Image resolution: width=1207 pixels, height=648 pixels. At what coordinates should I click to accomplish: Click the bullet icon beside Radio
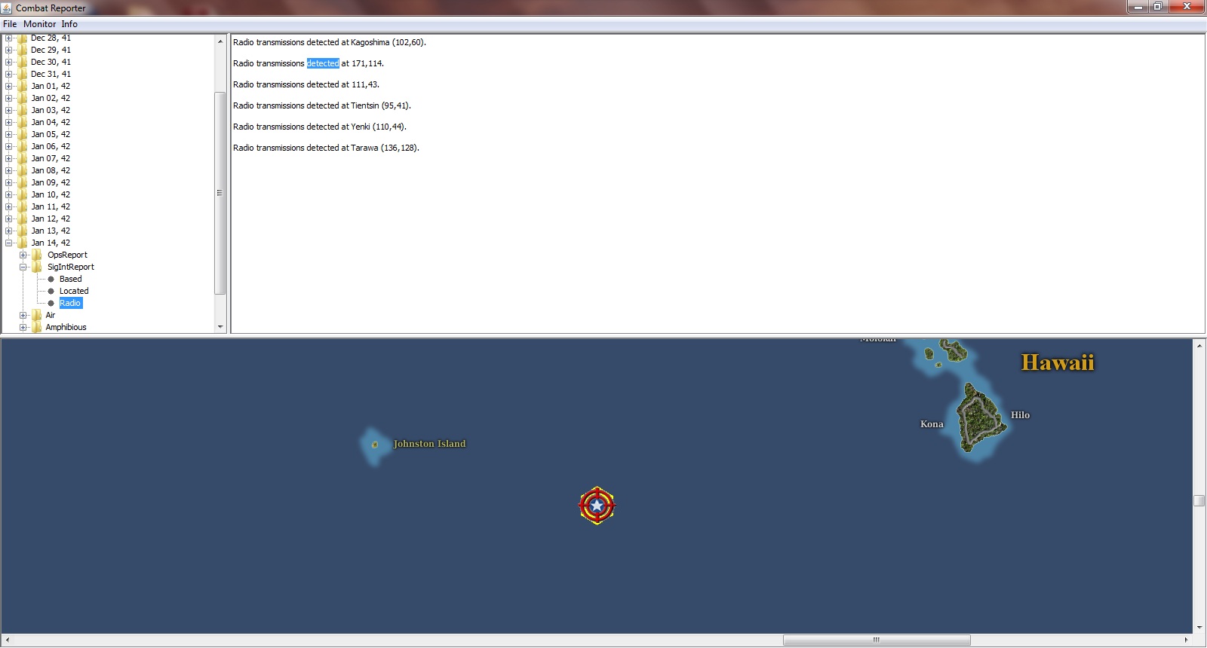point(51,303)
